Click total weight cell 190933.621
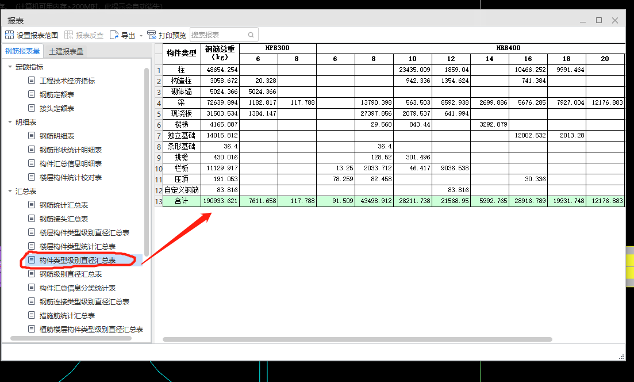Screen dimensions: 634x382 [220, 201]
